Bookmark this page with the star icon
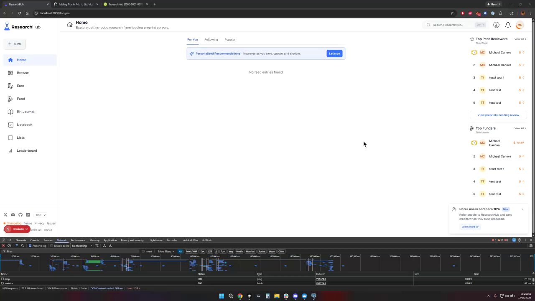The height and width of the screenshot is (301, 535). (x=452, y=13)
